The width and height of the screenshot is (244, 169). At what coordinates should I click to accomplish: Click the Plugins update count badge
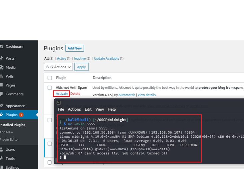21,115
